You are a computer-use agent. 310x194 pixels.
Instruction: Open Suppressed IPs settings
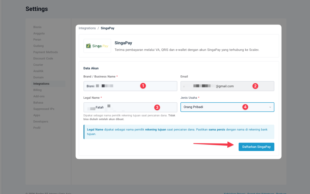(44, 109)
